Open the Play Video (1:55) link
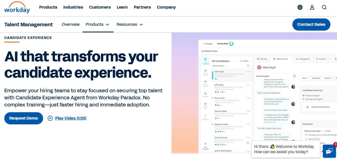 pyautogui.click(x=71, y=118)
